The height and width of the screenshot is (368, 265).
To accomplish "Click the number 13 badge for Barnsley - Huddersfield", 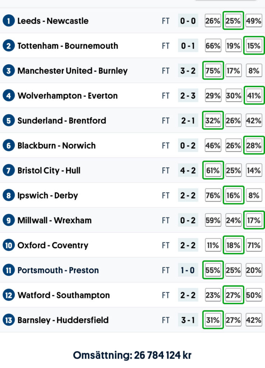I will point(9,320).
